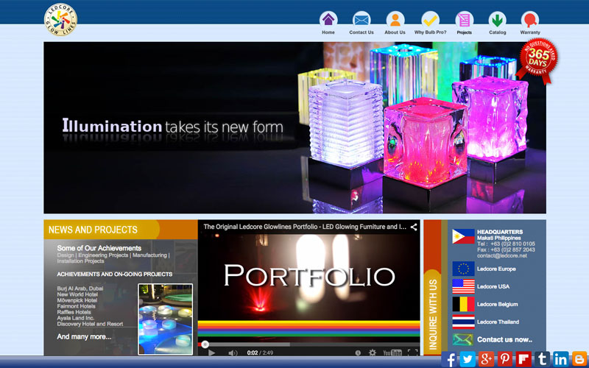Click the Inquire With Us vertical banner
Image resolution: width=589 pixels, height=368 pixels.
[433, 287]
